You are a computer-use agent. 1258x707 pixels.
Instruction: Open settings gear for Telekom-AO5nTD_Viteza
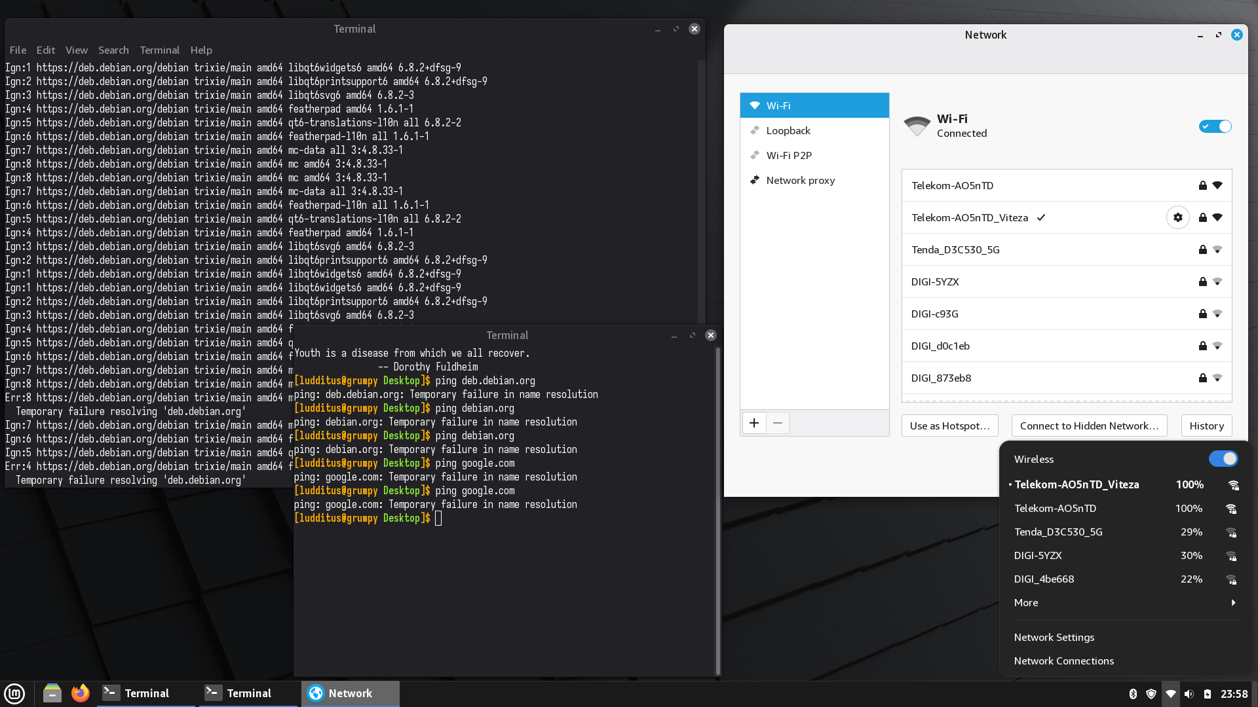[1177, 217]
